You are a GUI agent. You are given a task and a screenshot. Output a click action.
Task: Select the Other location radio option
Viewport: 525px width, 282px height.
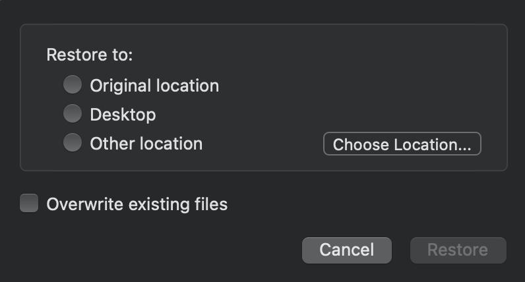73,143
